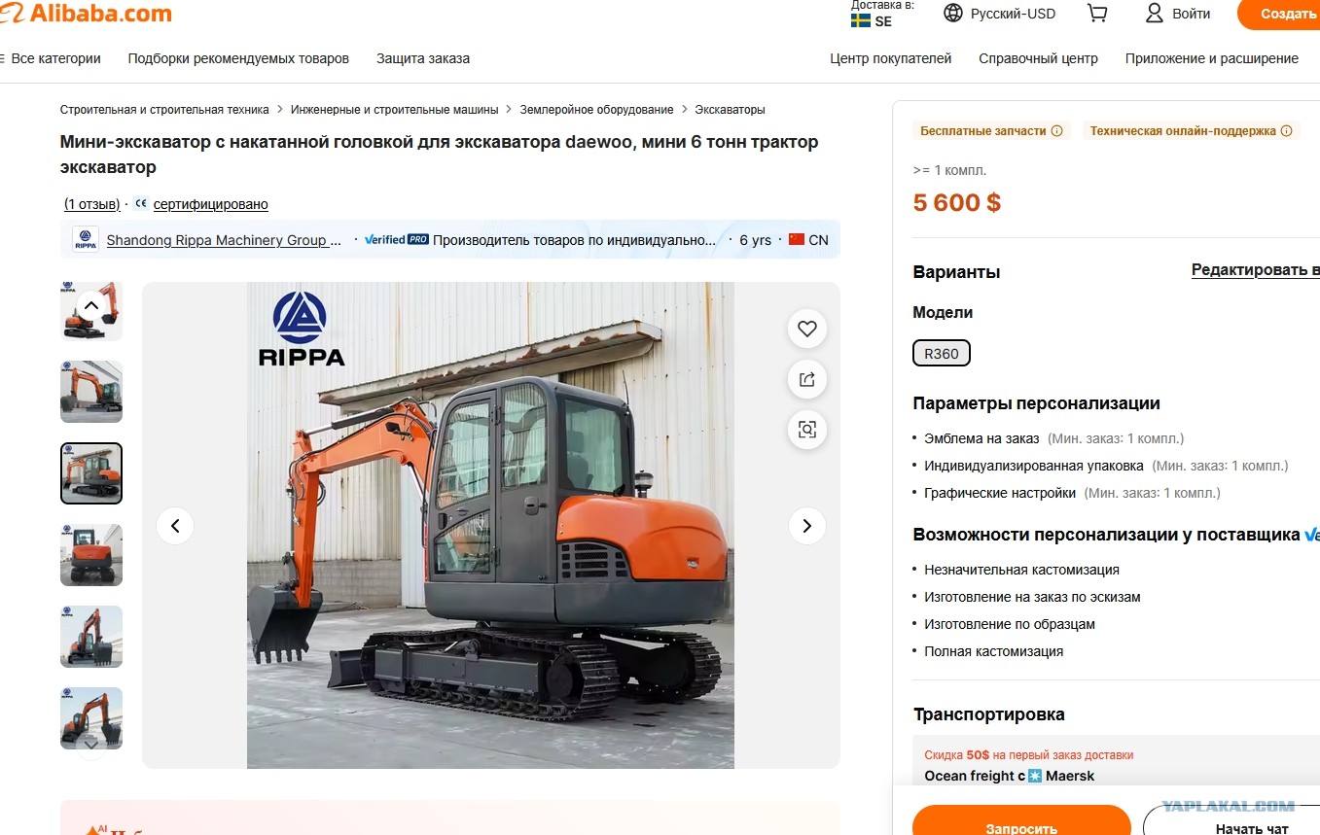Start image search with scan icon

tap(807, 430)
